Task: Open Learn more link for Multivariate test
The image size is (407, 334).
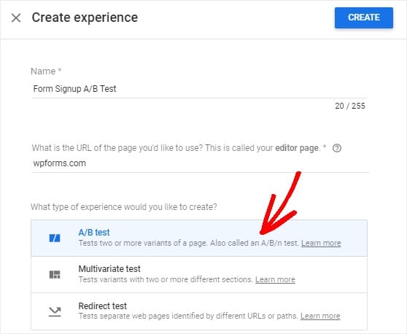Action: pyautogui.click(x=275, y=279)
